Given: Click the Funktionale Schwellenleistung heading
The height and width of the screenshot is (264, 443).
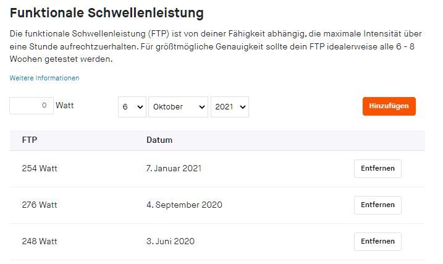Looking at the screenshot, I should (106, 12).
